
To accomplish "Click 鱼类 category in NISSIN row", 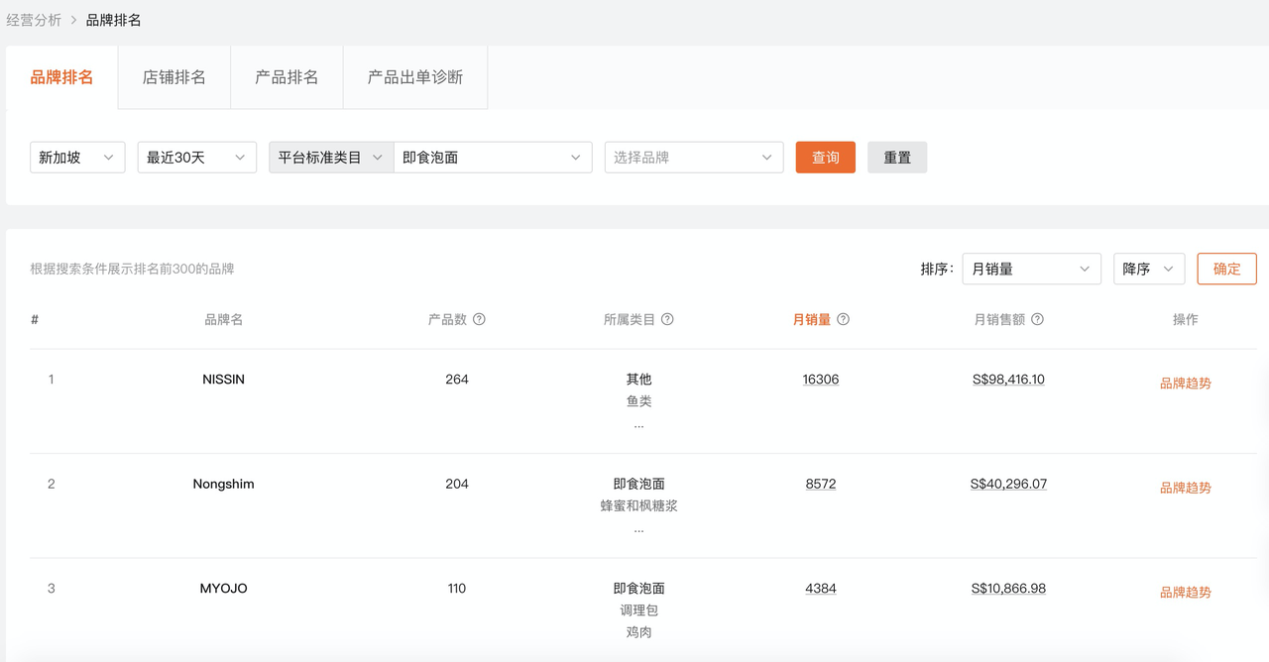I will 639,401.
